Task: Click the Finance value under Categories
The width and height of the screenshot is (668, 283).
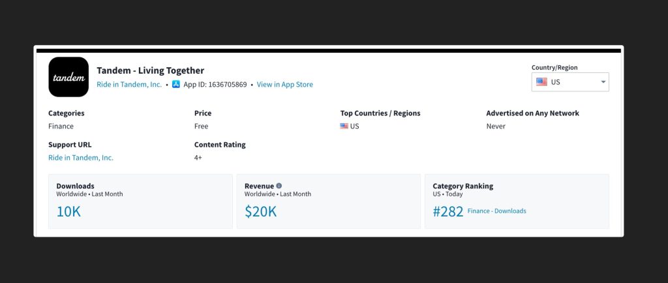Action: (61, 127)
